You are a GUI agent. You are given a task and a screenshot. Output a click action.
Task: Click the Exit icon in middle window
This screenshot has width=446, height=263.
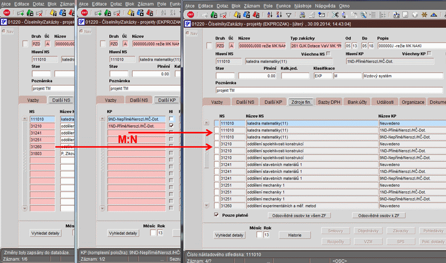click(x=85, y=13)
